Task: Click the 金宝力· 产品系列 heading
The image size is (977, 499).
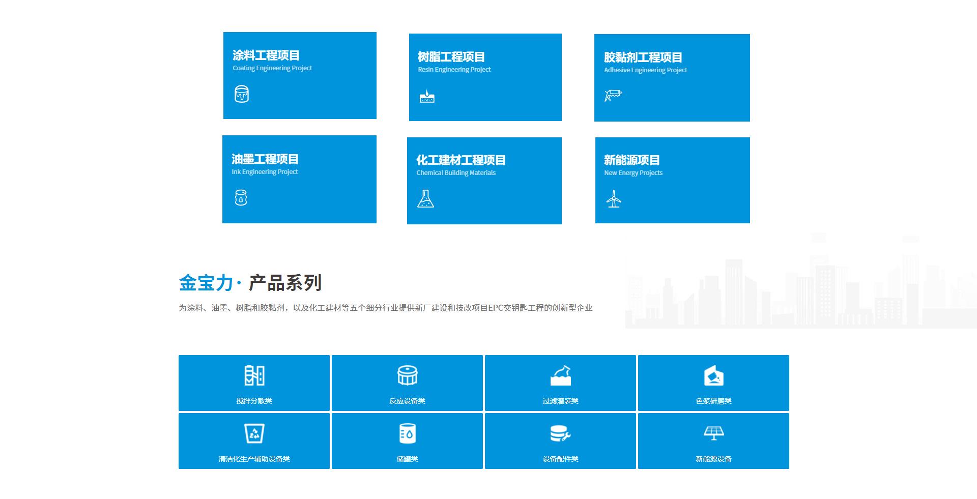Action: pos(250,283)
